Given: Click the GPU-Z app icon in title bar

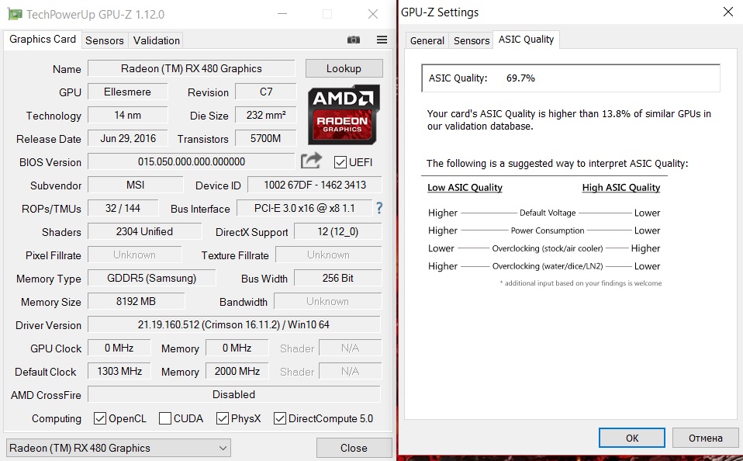Looking at the screenshot, I should click(15, 14).
